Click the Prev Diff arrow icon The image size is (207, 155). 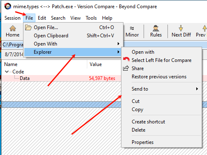click(205, 28)
